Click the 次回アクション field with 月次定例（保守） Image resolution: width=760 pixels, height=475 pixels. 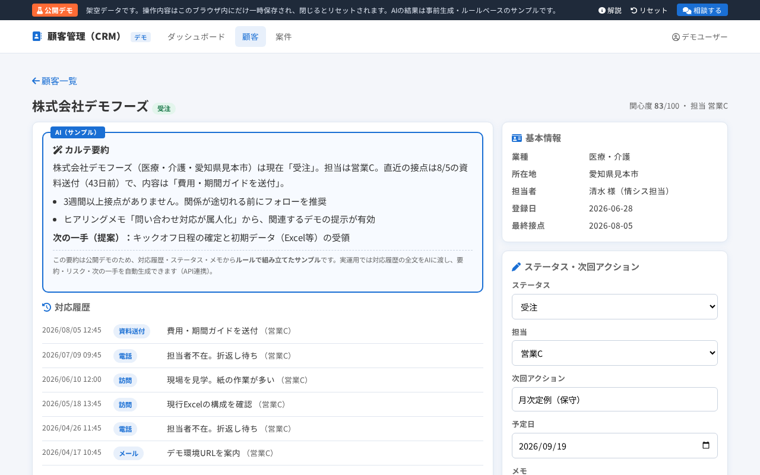615,400
